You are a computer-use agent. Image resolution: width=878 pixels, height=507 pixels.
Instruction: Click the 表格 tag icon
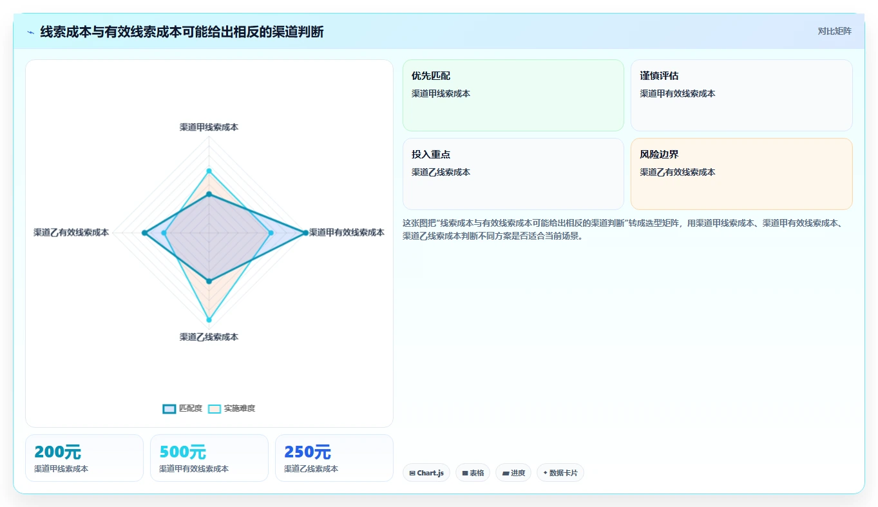[465, 473]
